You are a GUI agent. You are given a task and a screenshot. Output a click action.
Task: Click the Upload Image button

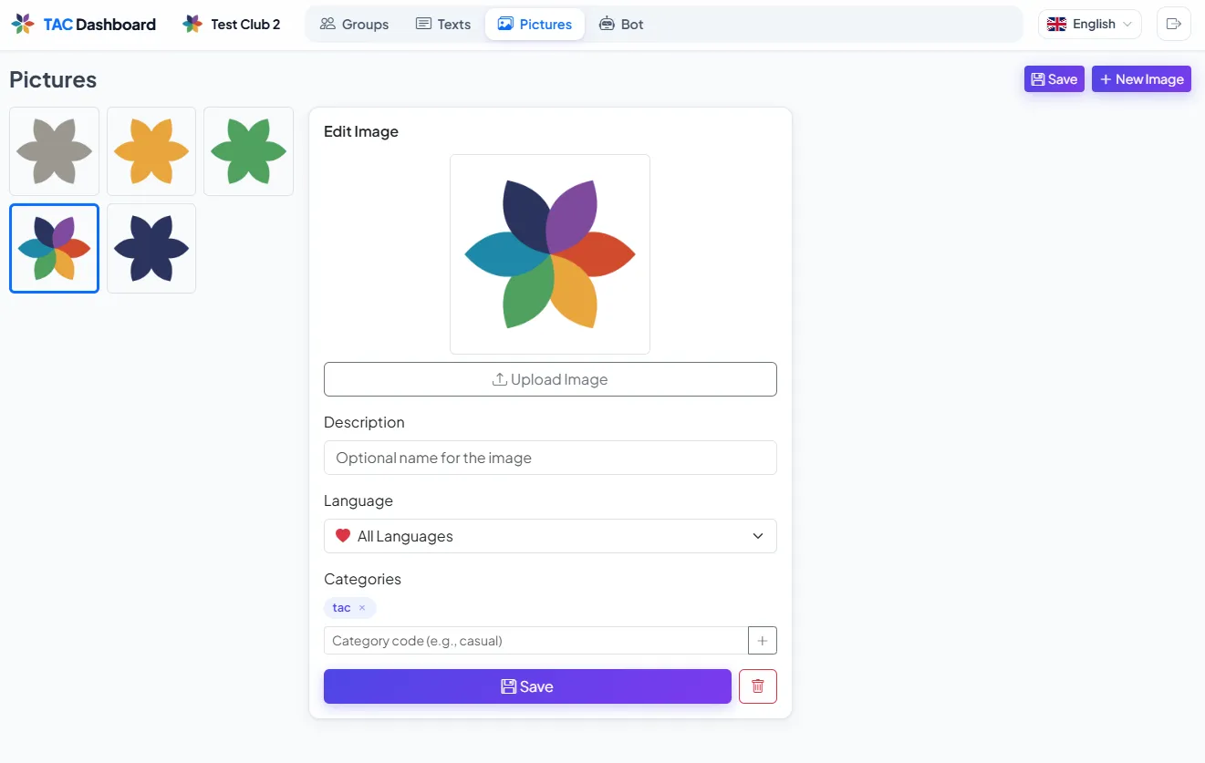coord(550,379)
